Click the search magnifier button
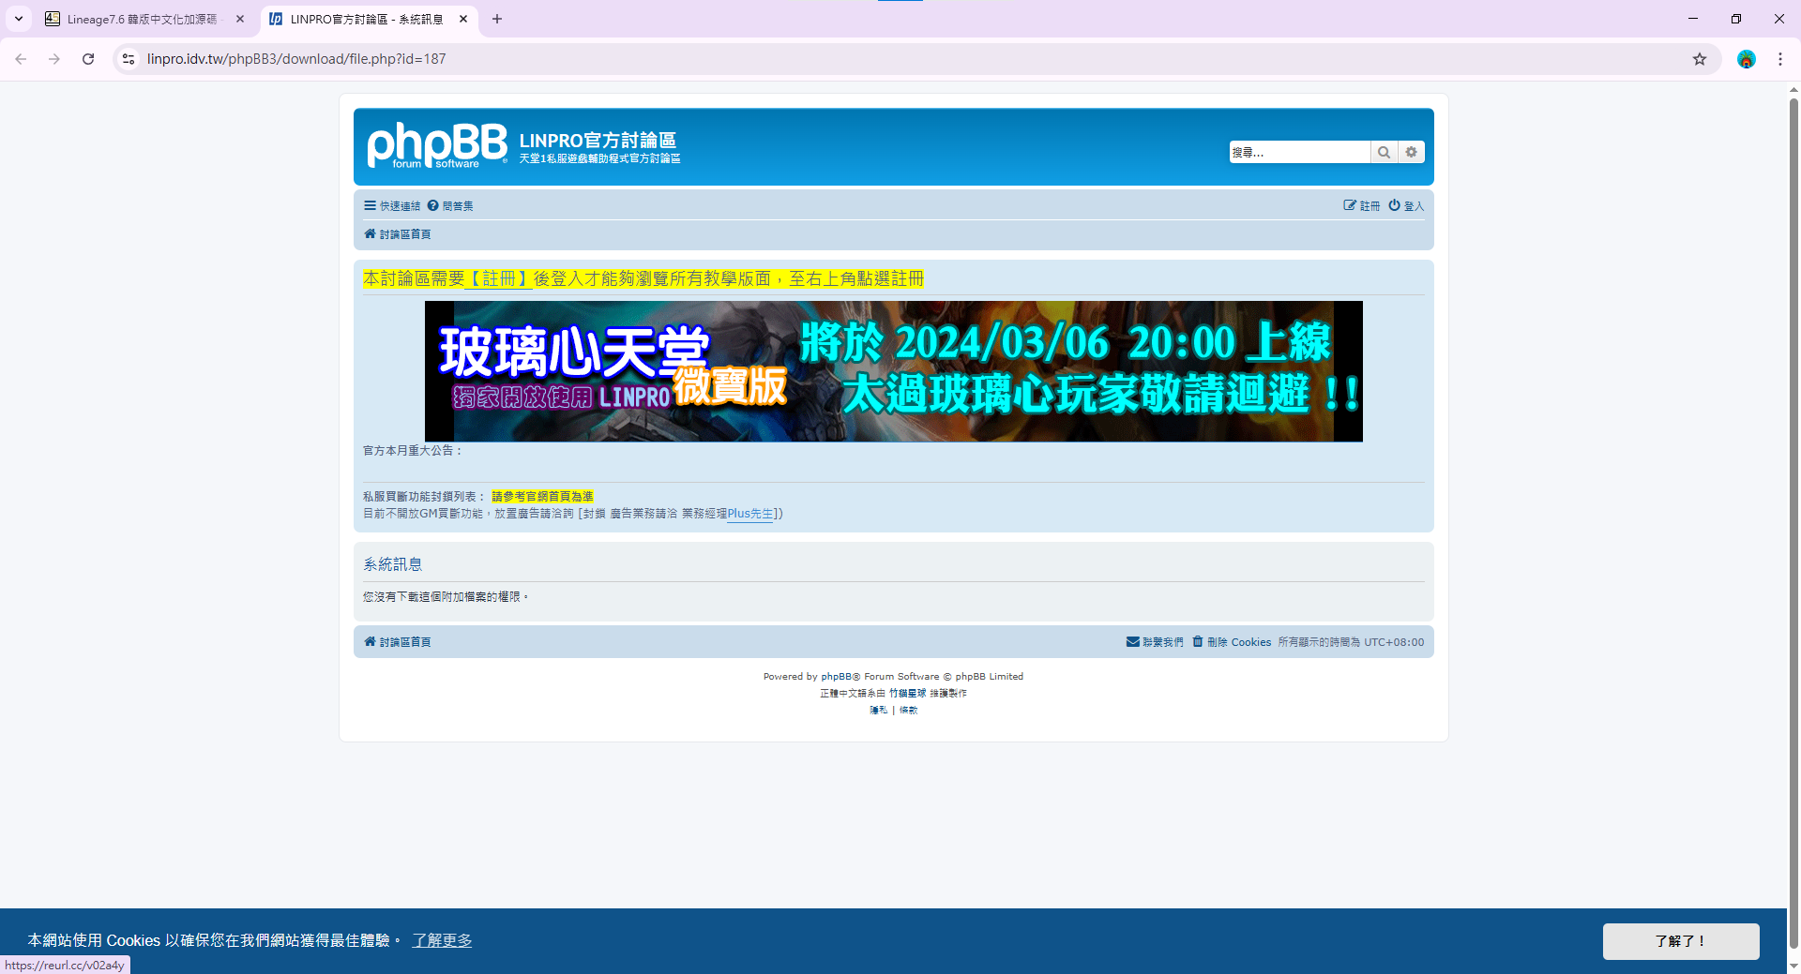Viewport: 1801px width, 974px height. click(1384, 152)
